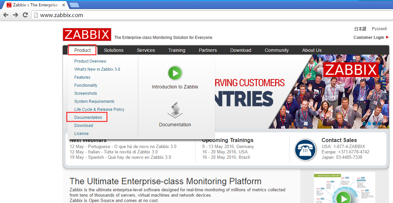Open the 19 May Spanish webinar
Image resolution: width=393 pixels, height=203 pixels.
(x=120, y=157)
